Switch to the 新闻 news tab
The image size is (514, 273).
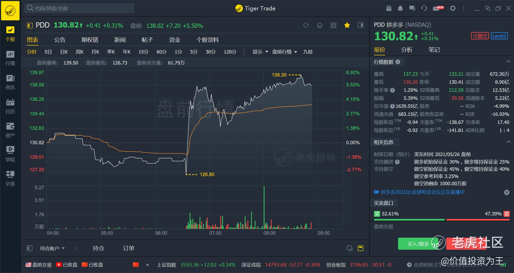(x=120, y=40)
